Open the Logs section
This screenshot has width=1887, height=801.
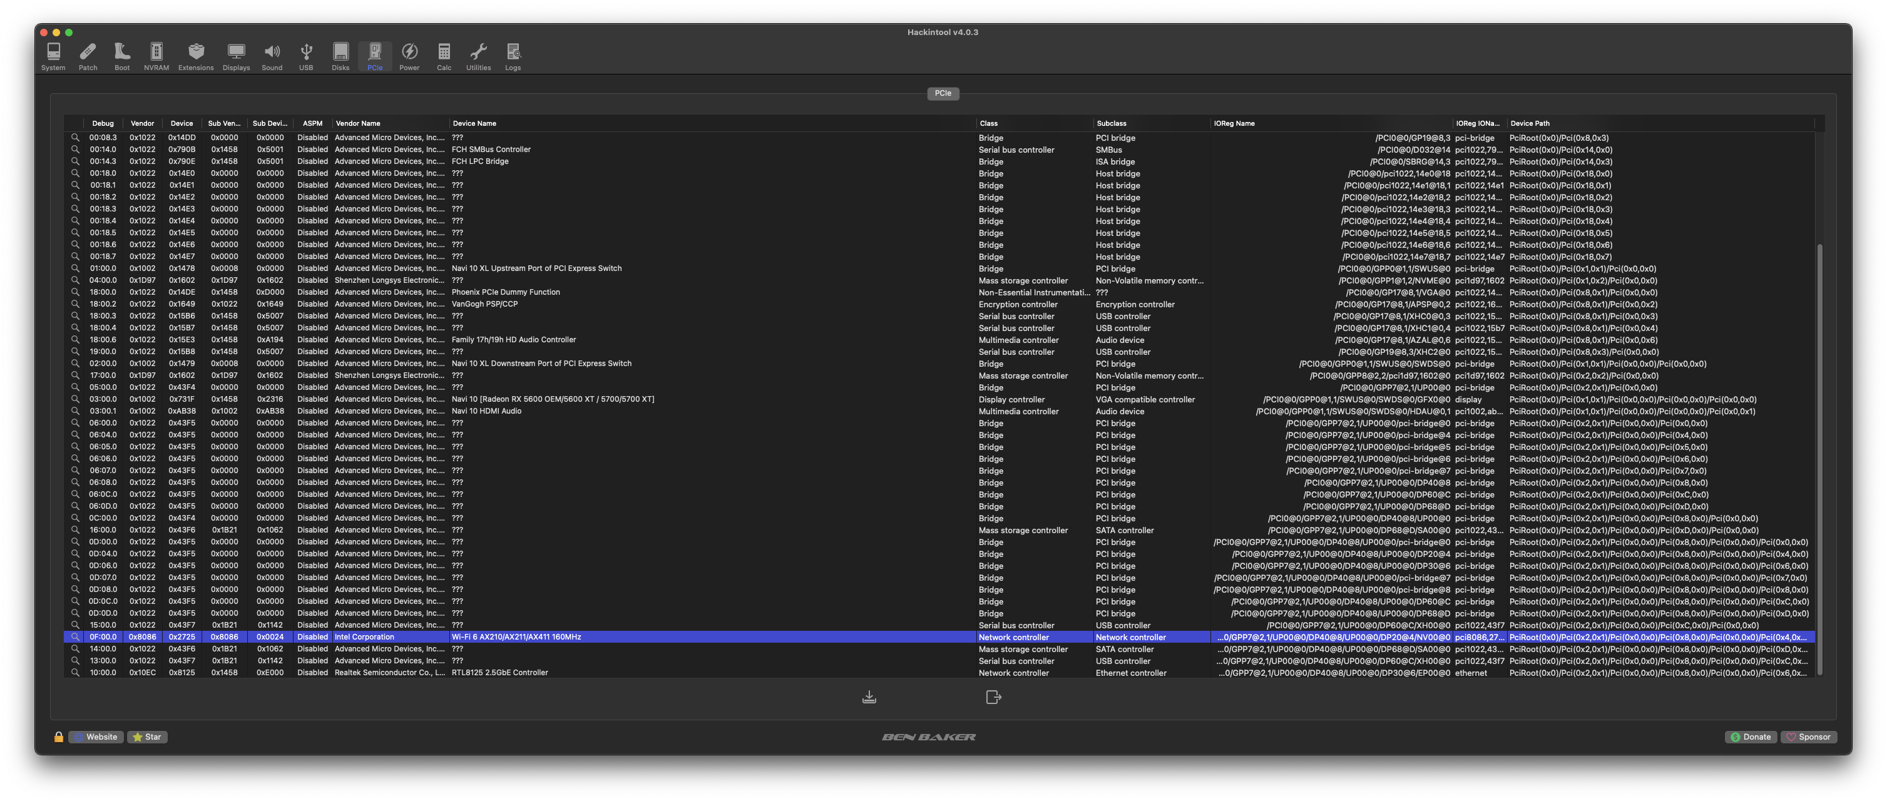[x=513, y=56]
